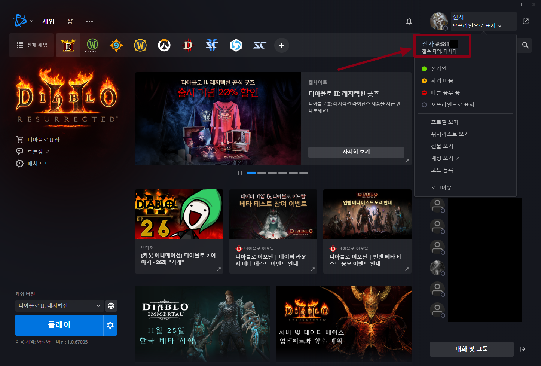541x366 pixels.
Task: Pause the banner carousel
Action: (240, 173)
